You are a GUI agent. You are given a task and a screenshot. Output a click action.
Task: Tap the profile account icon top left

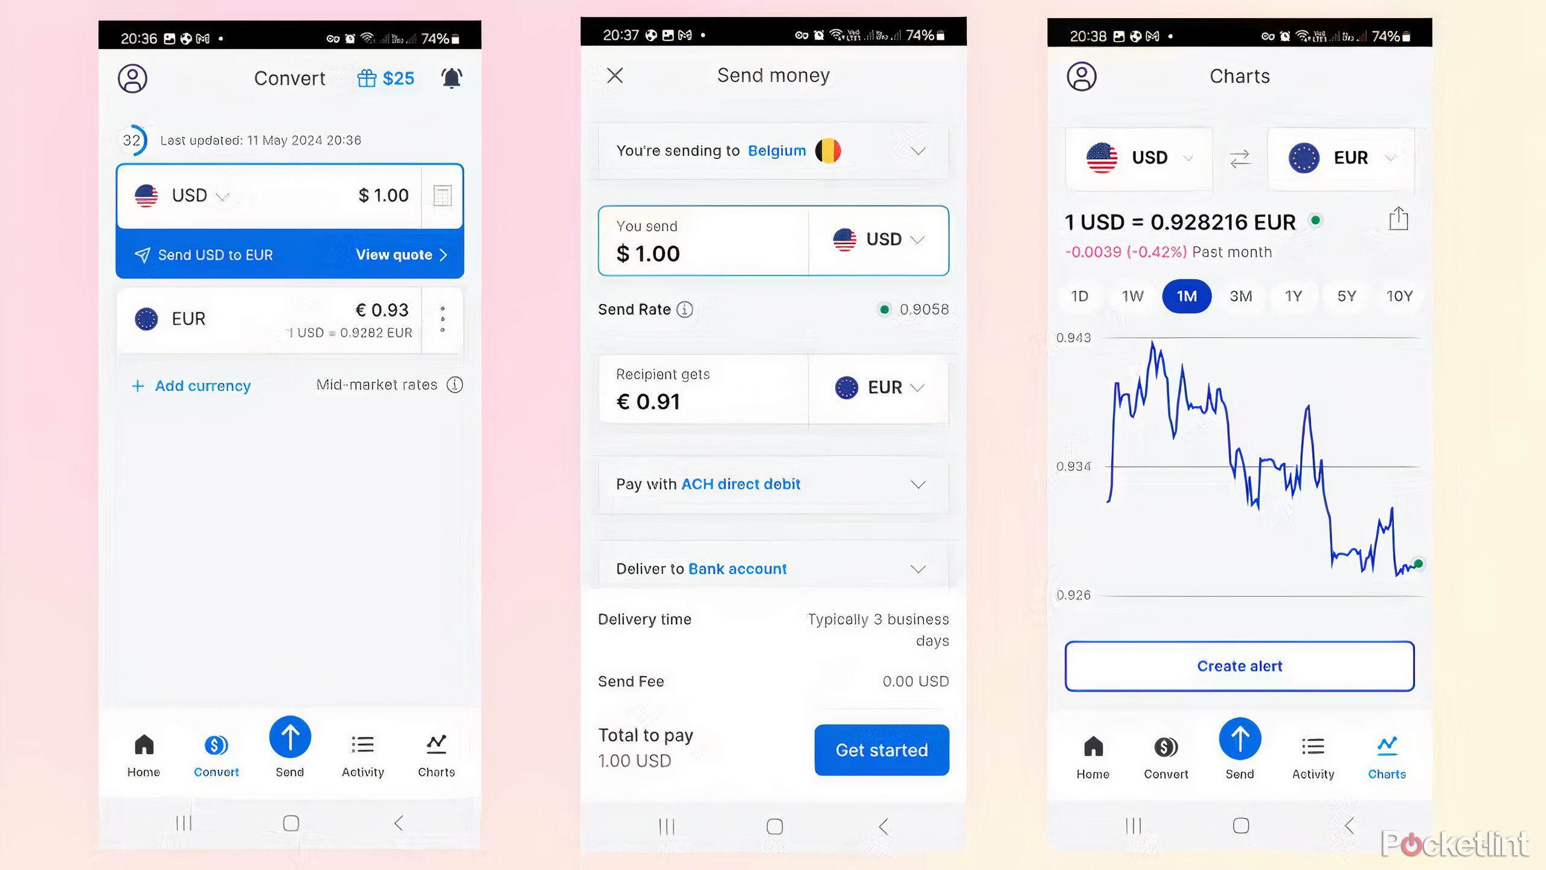coord(133,77)
